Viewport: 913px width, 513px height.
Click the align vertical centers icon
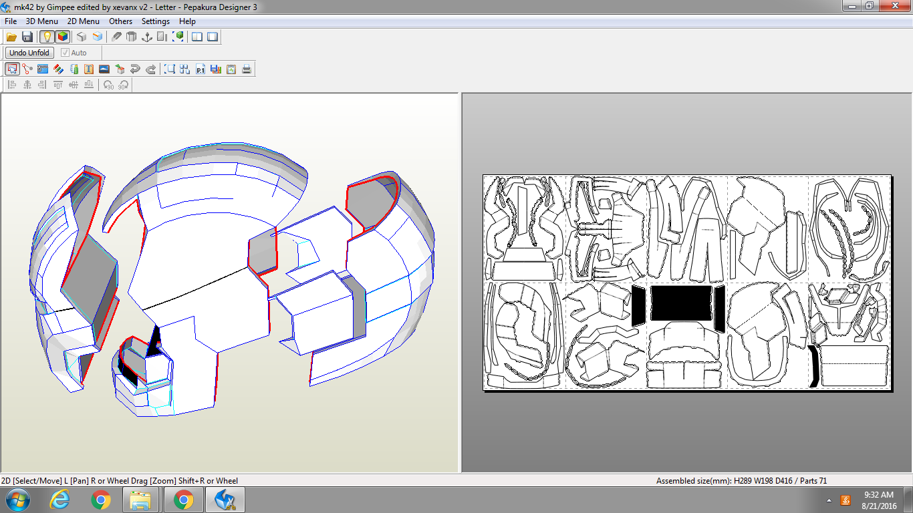point(74,85)
